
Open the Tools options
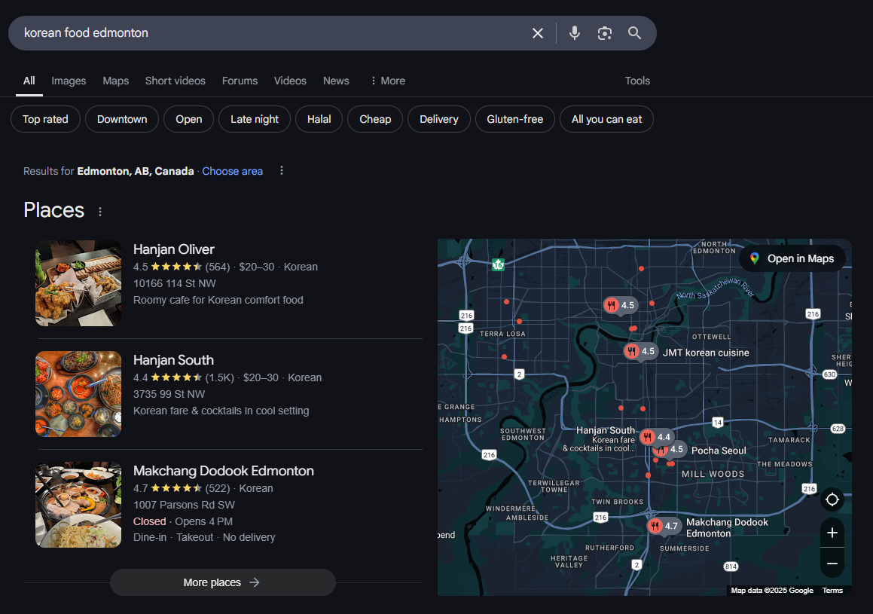tap(637, 81)
